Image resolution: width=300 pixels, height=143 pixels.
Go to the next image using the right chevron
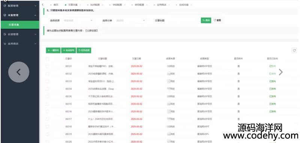[280, 72]
